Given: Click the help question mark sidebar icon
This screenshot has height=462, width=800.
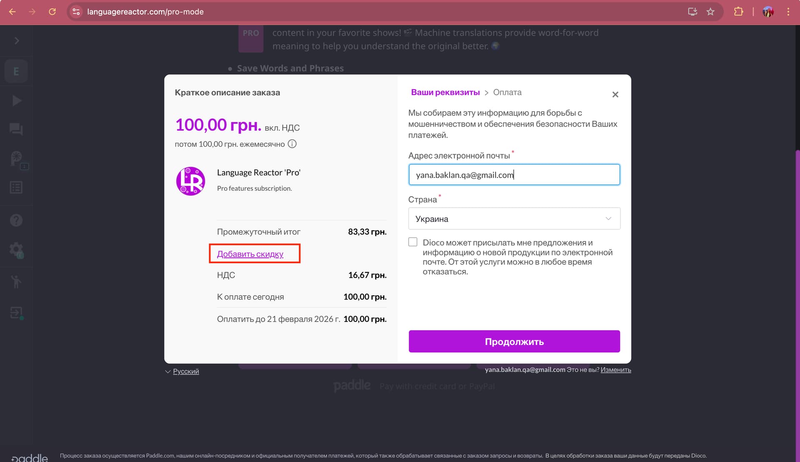Looking at the screenshot, I should (x=16, y=220).
